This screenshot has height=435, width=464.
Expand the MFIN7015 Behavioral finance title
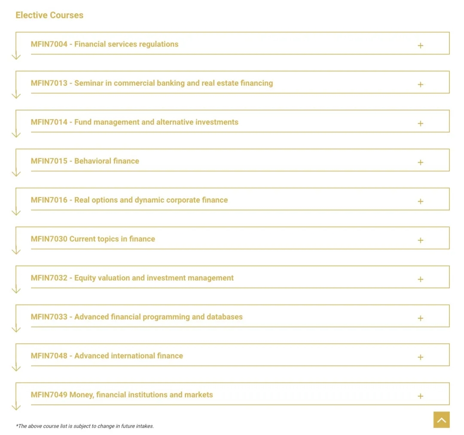coord(85,161)
